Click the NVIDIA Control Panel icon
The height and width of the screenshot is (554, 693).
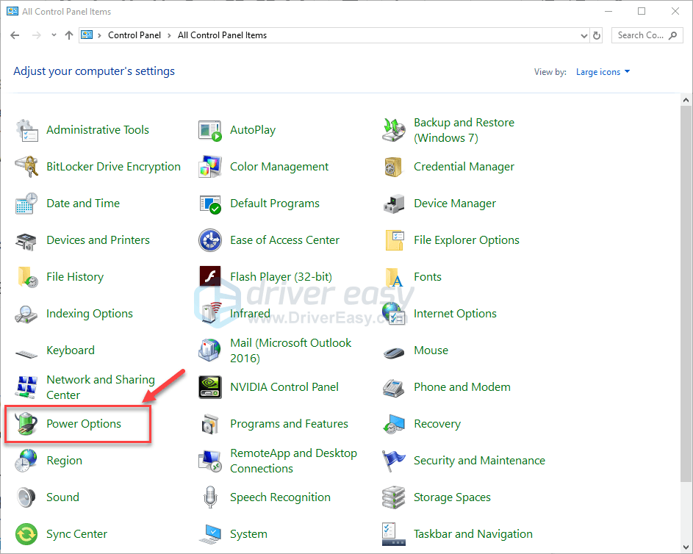tap(210, 387)
